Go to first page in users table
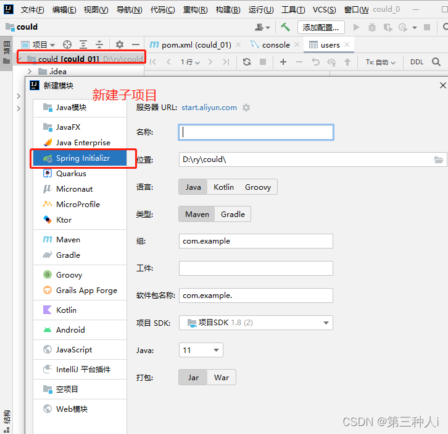448x434 pixels. coord(153,62)
